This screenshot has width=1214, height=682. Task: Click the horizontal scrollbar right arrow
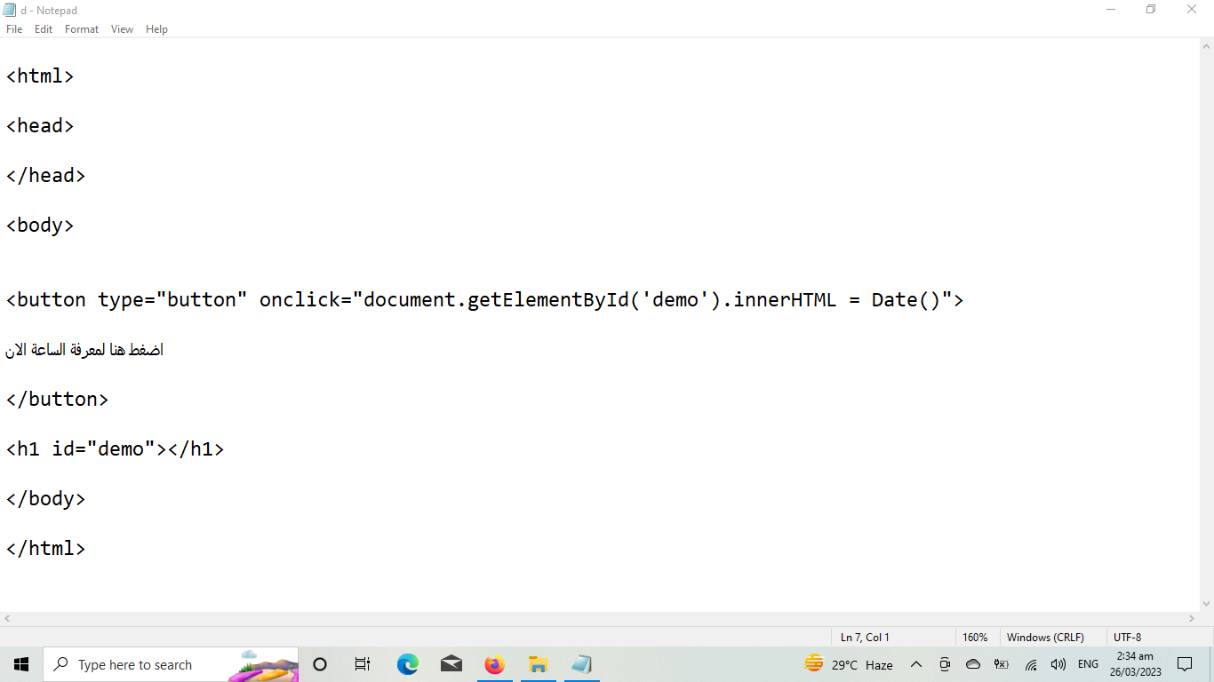click(x=1192, y=618)
